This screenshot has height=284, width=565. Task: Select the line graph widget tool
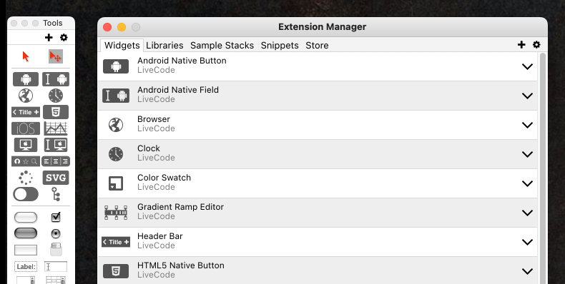[56, 128]
